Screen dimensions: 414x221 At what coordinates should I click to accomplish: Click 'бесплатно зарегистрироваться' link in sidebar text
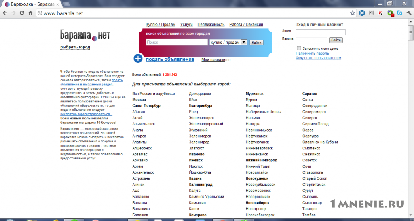pyautogui.click(x=87, y=114)
